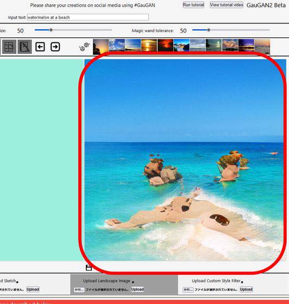Click Upload button in the Sketch section
This screenshot has width=289, height=304.
pyautogui.click(x=33, y=289)
